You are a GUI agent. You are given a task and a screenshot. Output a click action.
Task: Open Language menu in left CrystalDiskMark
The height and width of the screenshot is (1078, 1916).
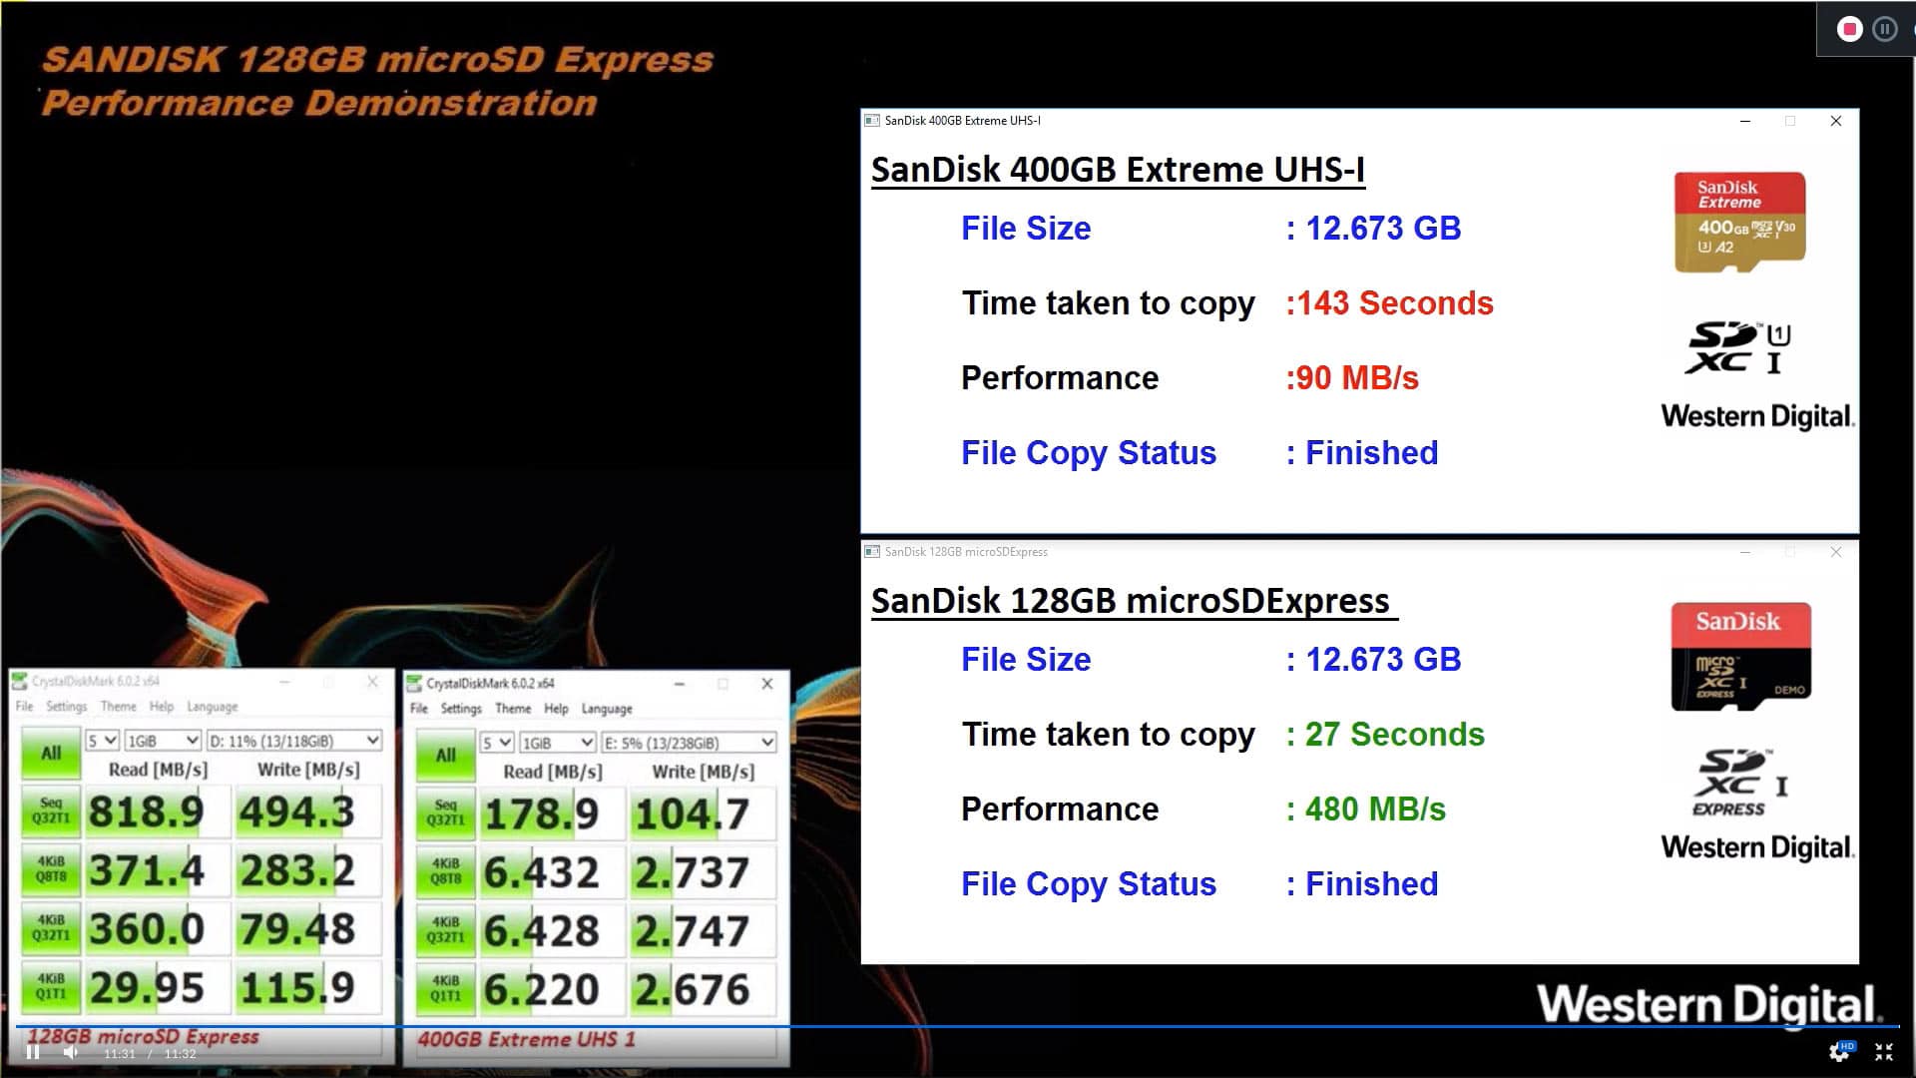(x=213, y=707)
